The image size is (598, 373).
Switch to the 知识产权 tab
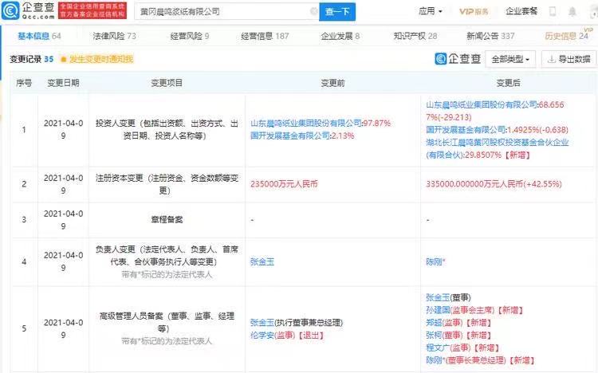pyautogui.click(x=415, y=36)
